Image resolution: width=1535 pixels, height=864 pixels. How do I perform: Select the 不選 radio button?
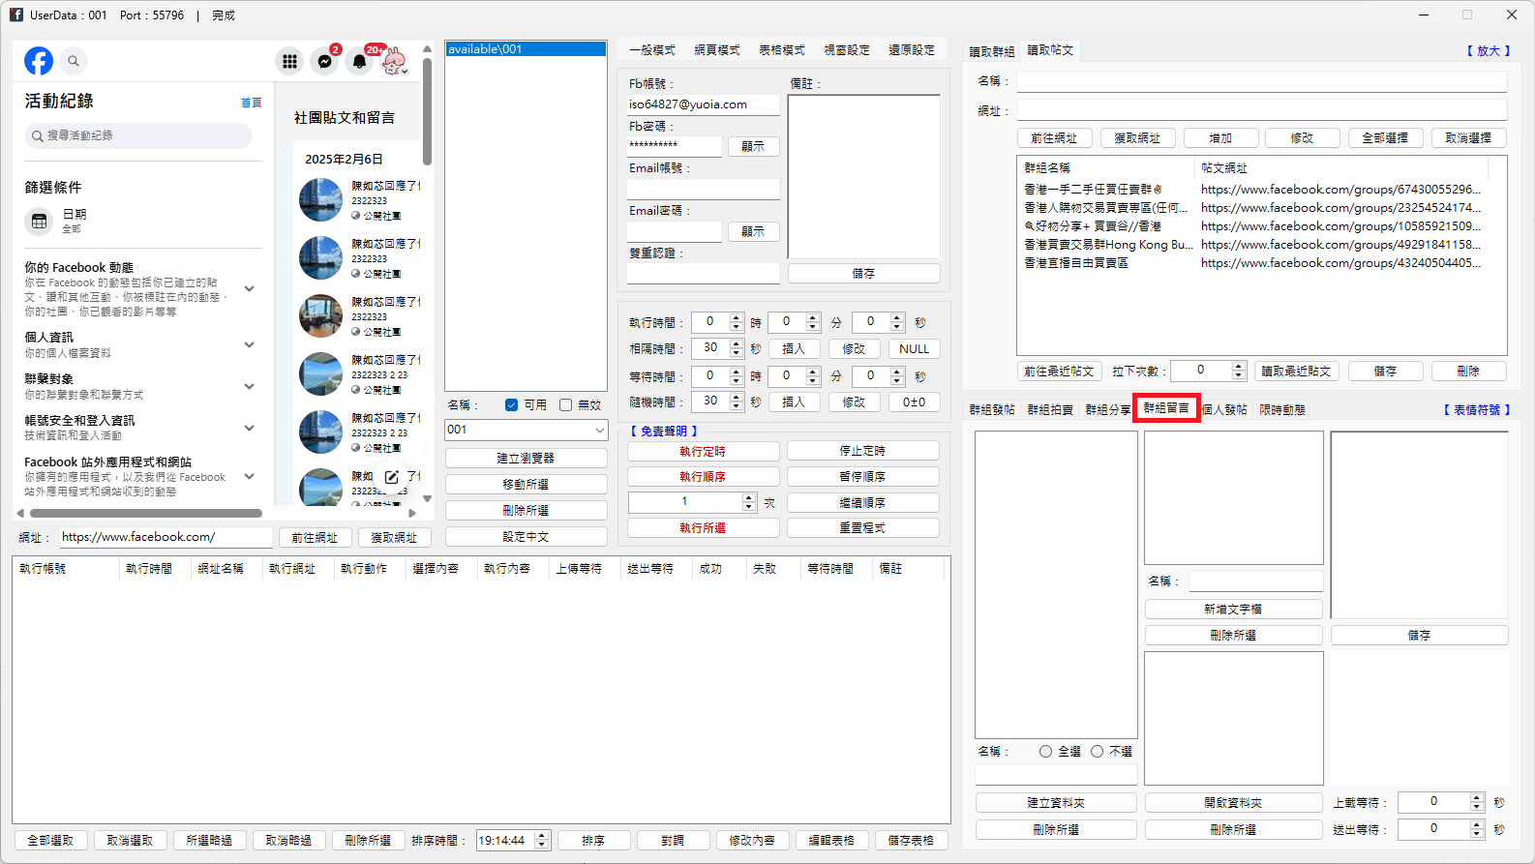(1097, 751)
